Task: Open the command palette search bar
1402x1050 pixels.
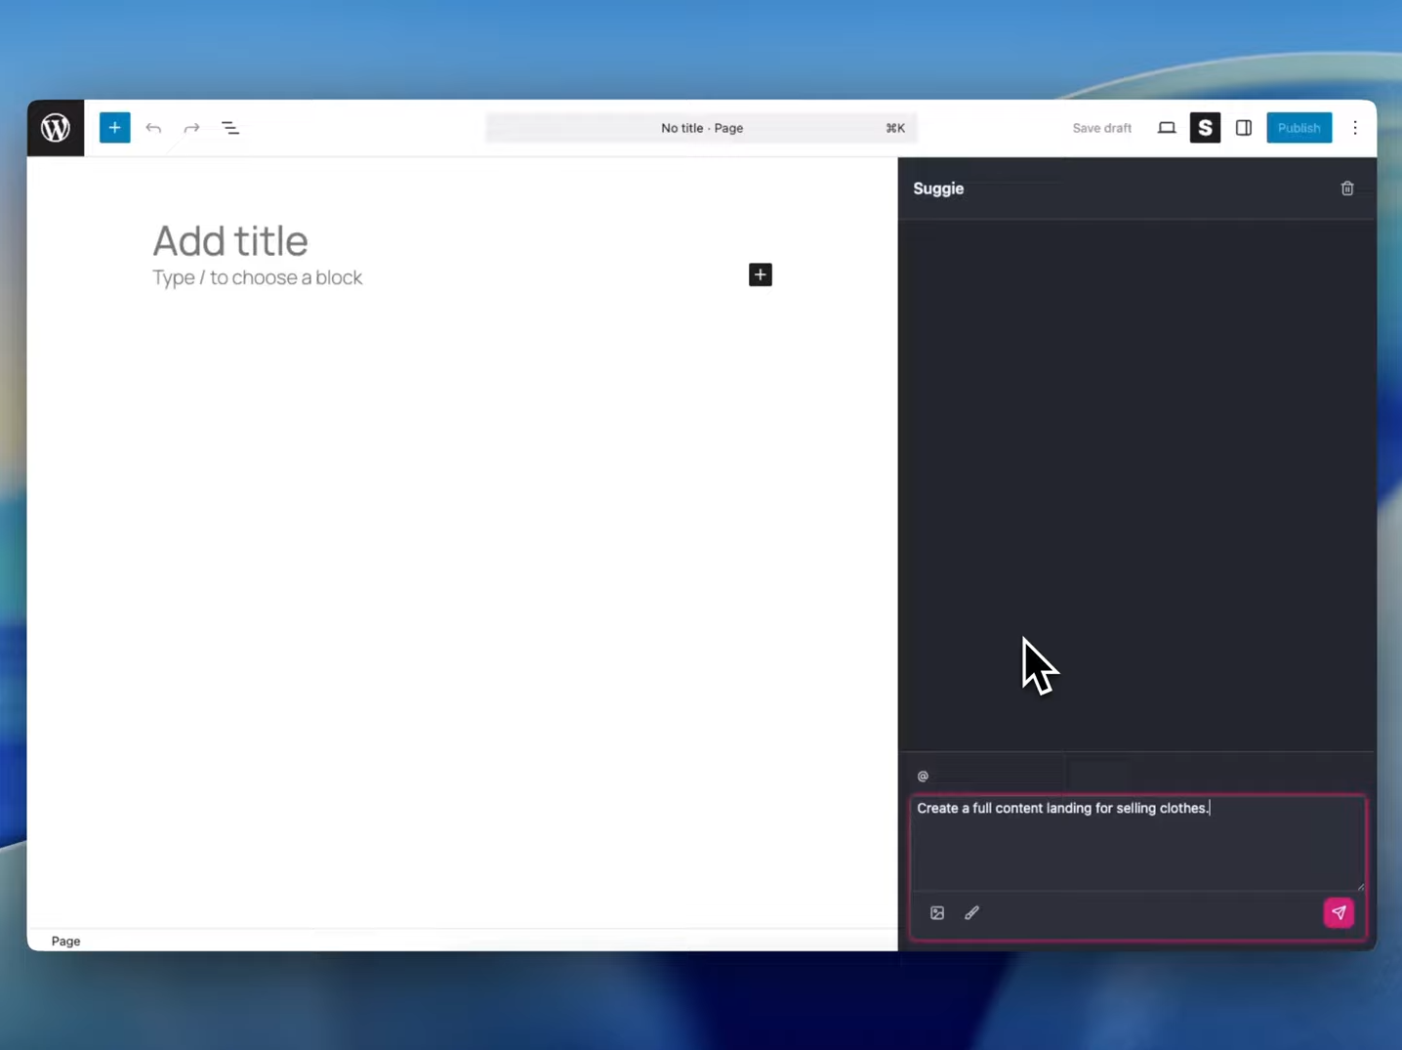Action: point(702,128)
